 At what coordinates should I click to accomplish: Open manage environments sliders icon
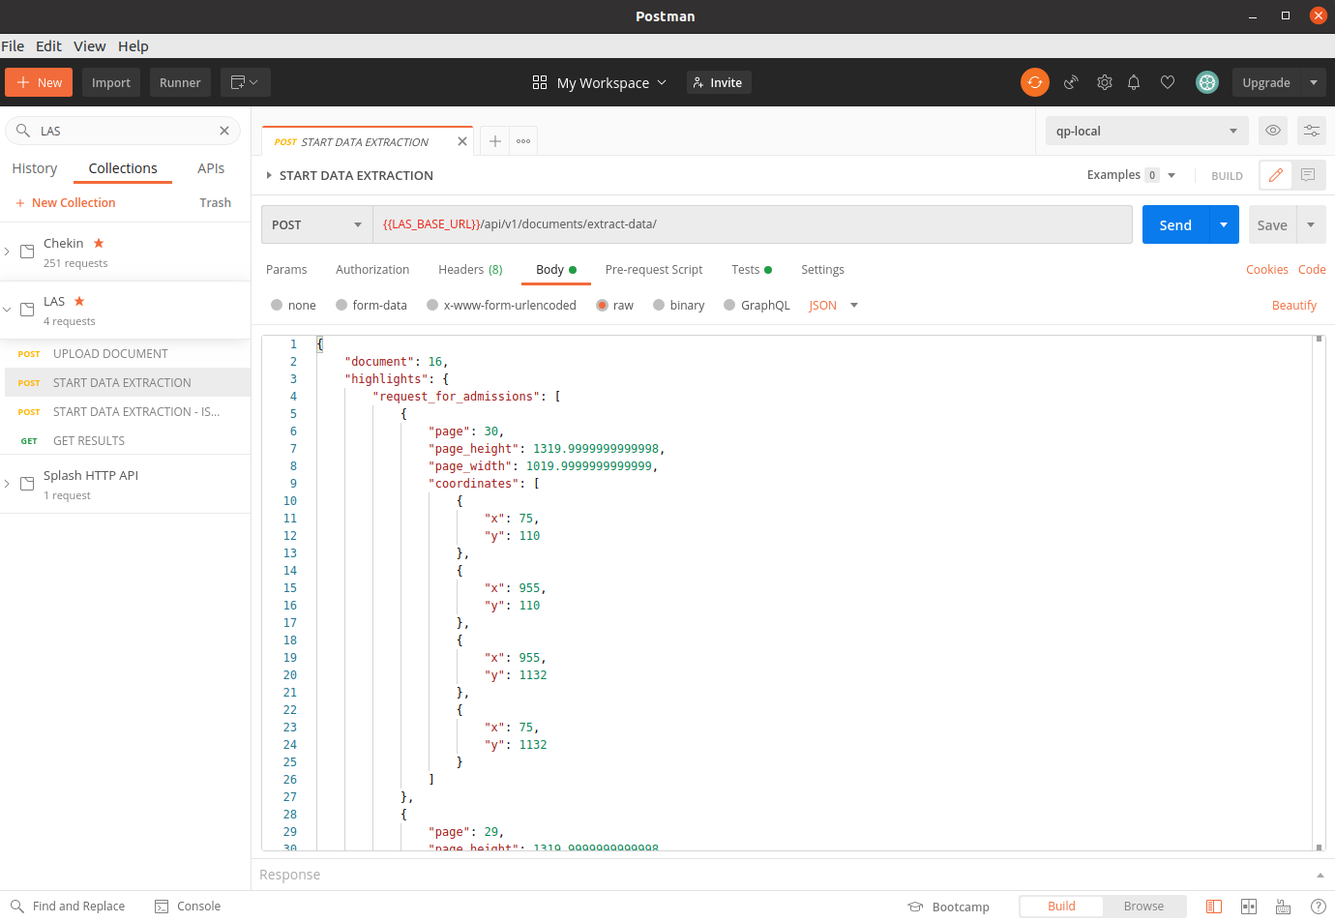coord(1312,131)
